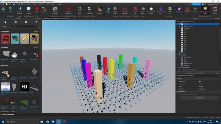Launch the Surface Converter plugin

pyautogui.click(x=55, y=10)
